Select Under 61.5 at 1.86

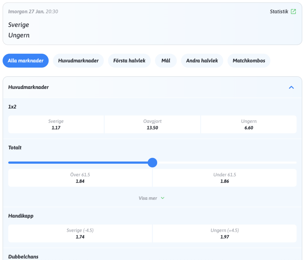click(x=225, y=178)
